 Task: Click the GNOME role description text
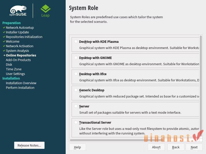[x=139, y=64]
